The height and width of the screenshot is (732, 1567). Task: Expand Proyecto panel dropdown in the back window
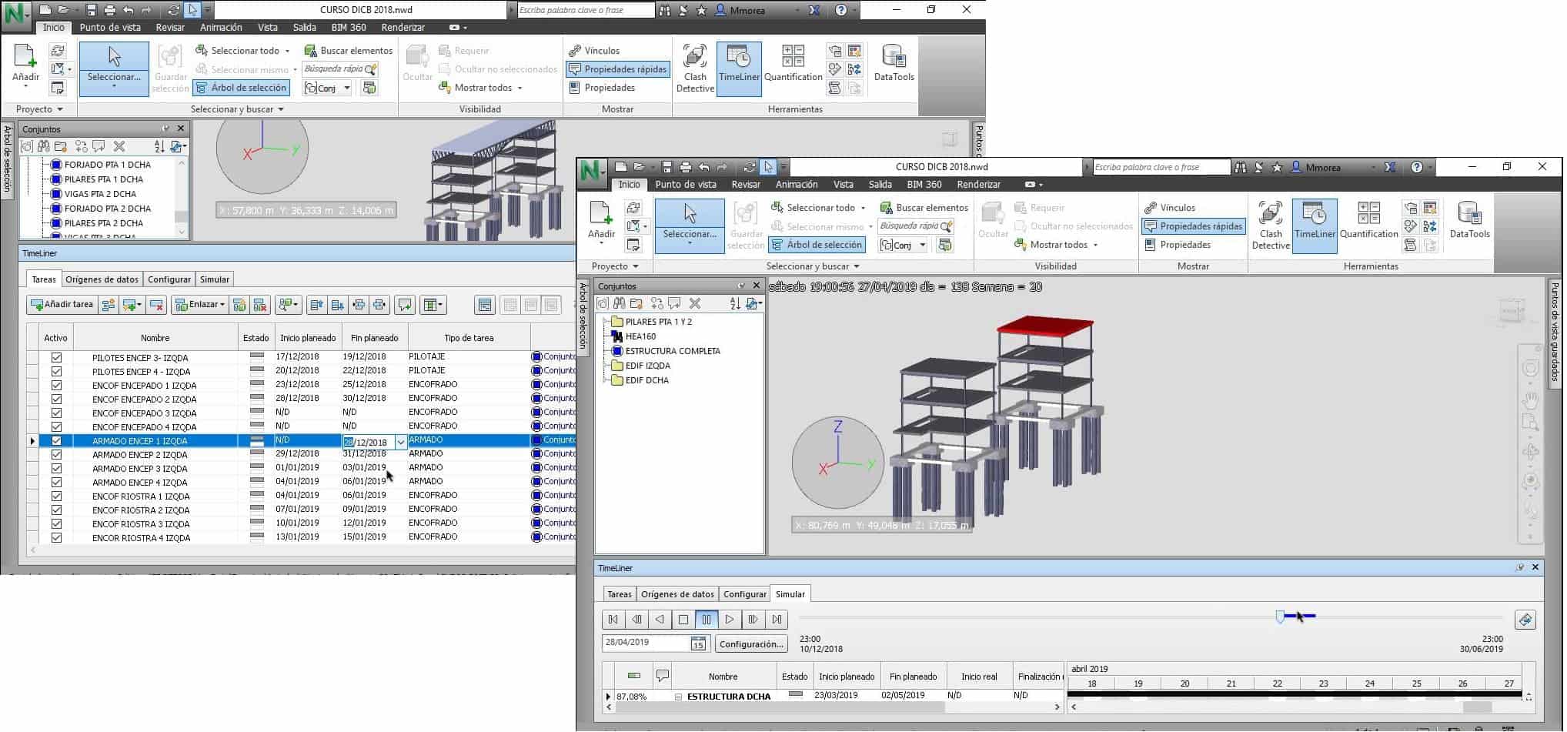(x=38, y=109)
